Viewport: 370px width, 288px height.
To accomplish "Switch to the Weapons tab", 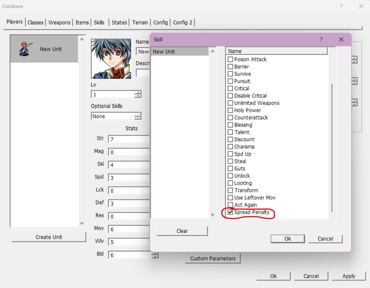I will 59,23.
